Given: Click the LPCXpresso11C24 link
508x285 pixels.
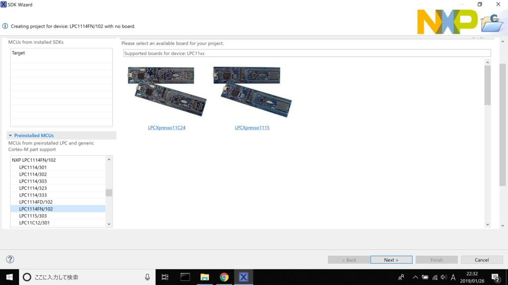Looking at the screenshot, I should click(167, 128).
